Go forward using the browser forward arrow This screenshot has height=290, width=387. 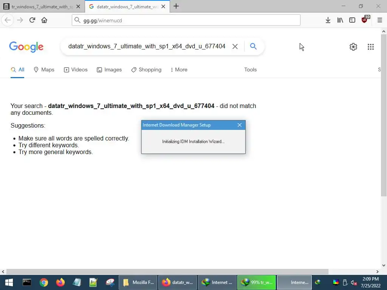20,20
